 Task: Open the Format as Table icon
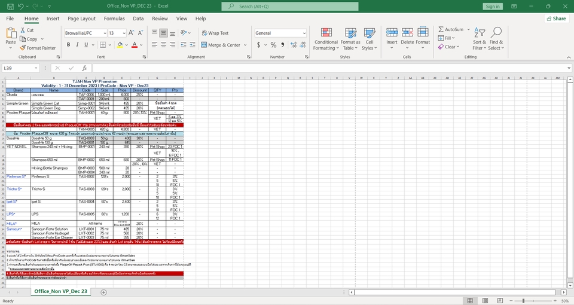click(351, 32)
